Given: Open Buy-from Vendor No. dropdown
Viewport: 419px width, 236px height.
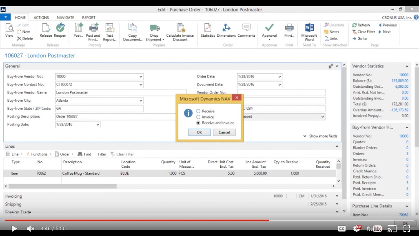Looking at the screenshot, I should point(141,76).
